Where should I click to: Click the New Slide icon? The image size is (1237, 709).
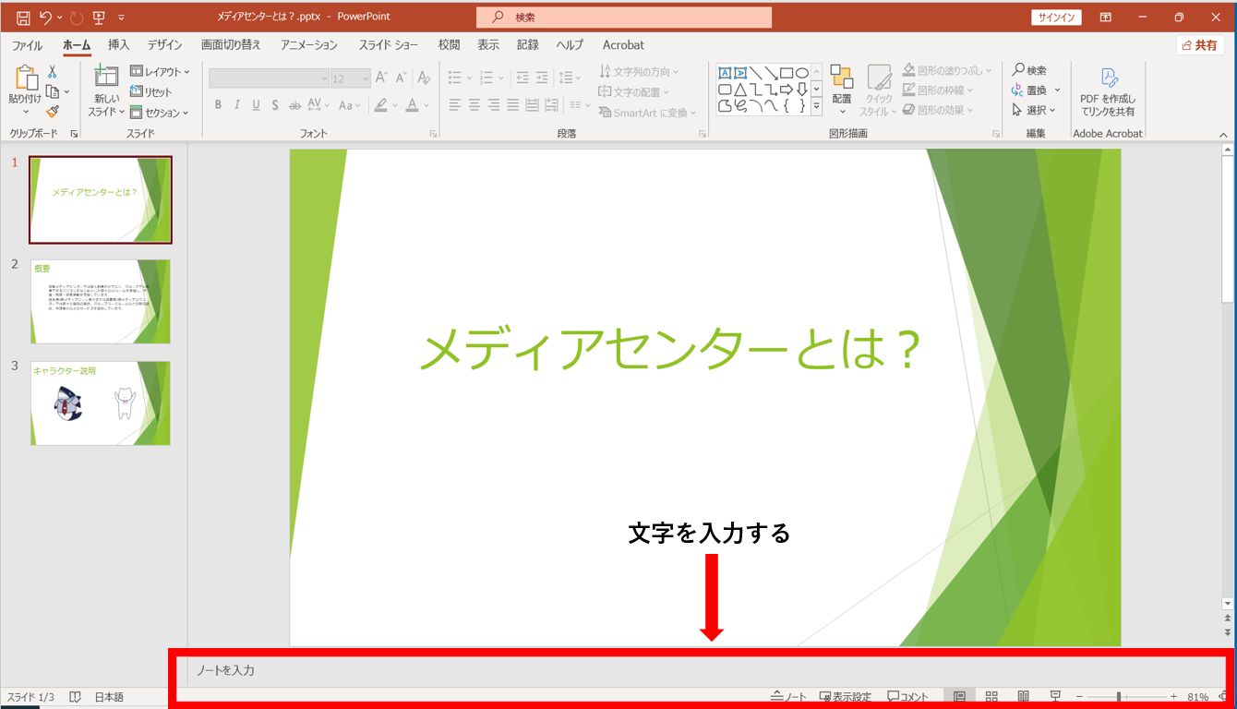point(106,78)
